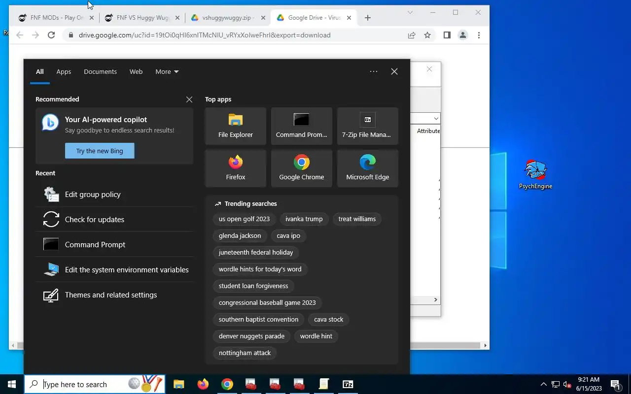The width and height of the screenshot is (631, 394).
Task: Dismiss the Recommended section
Action: (189, 99)
